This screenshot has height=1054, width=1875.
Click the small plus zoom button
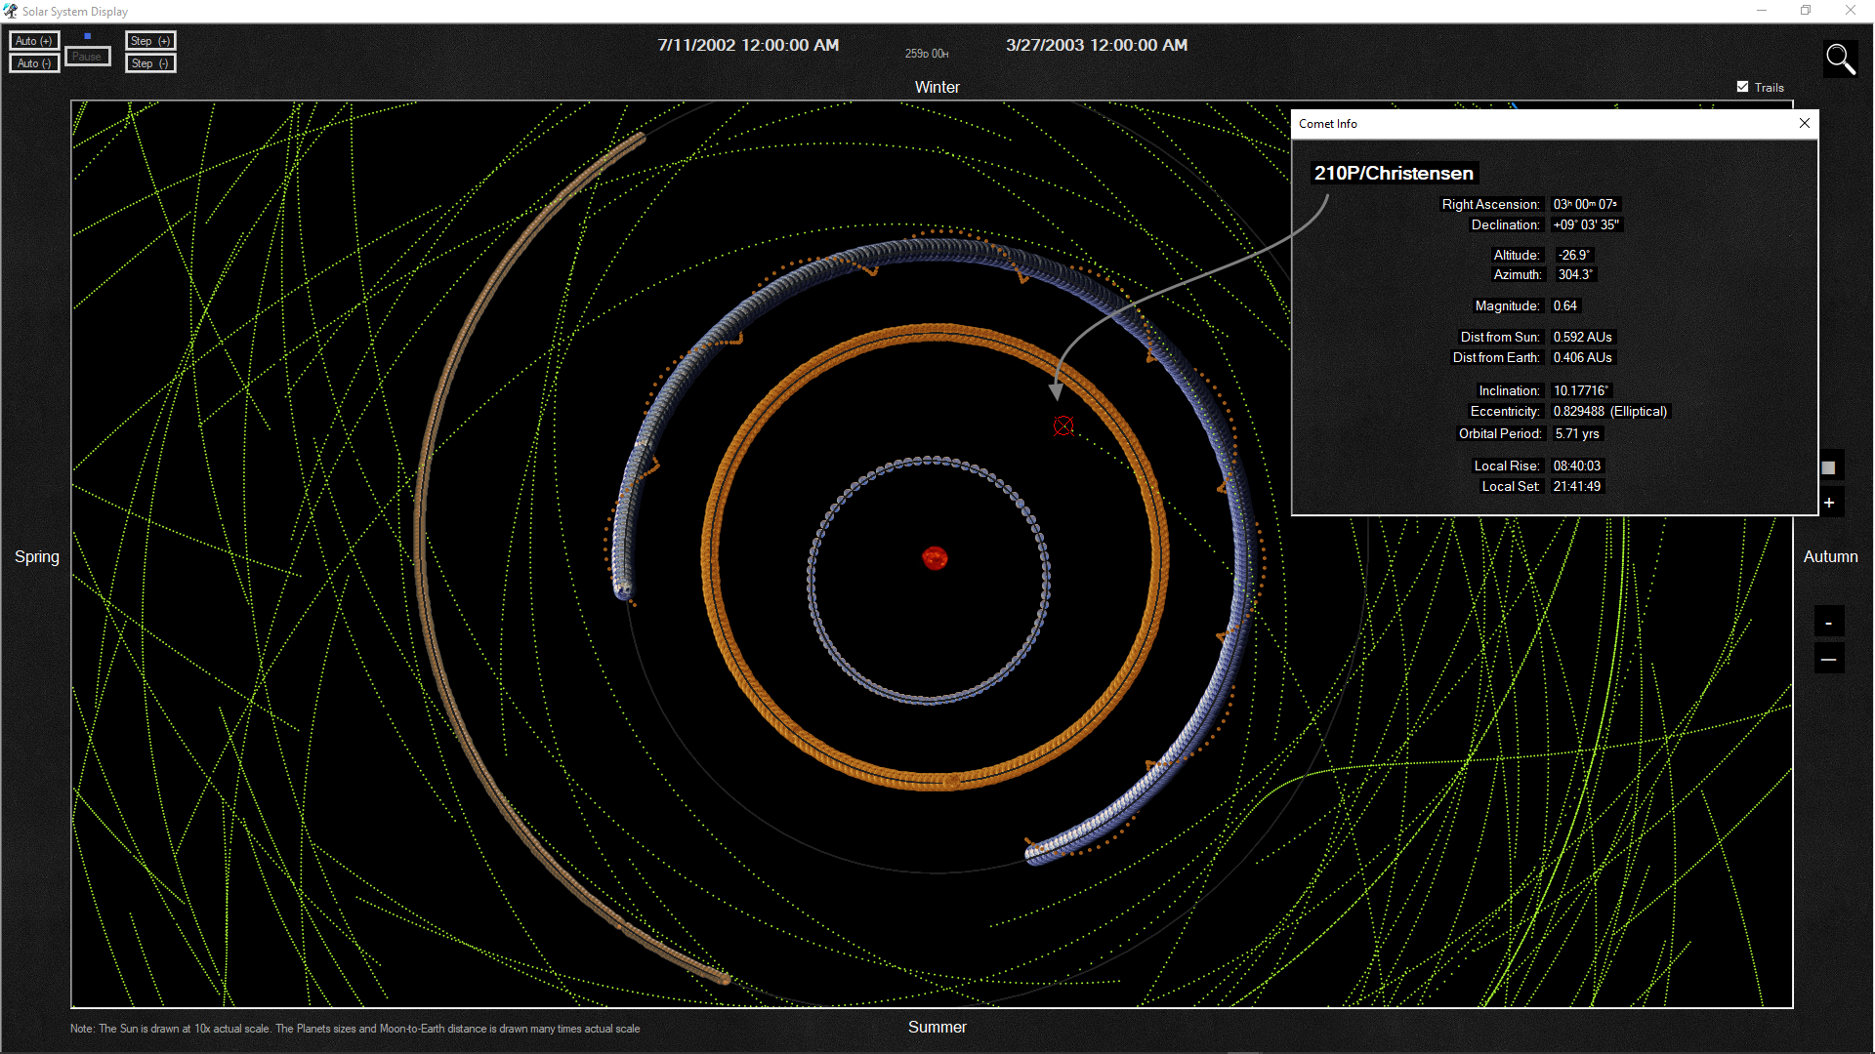click(1829, 503)
